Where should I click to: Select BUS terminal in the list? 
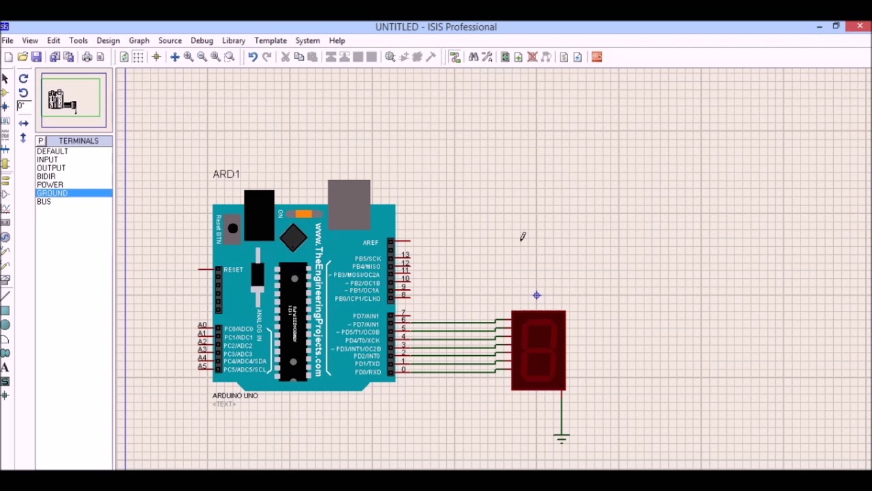pyautogui.click(x=74, y=202)
